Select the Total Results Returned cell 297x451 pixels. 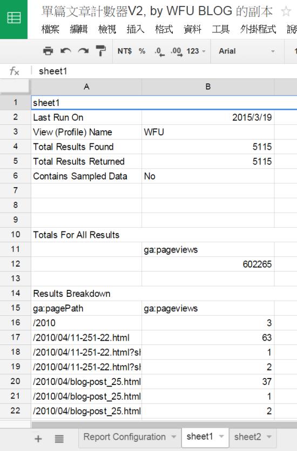pos(86,161)
